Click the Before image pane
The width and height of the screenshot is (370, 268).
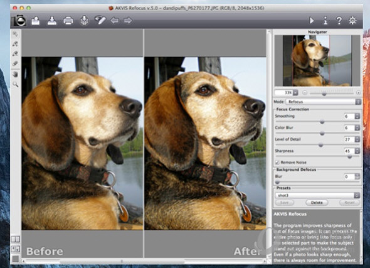pyautogui.click(x=82, y=143)
